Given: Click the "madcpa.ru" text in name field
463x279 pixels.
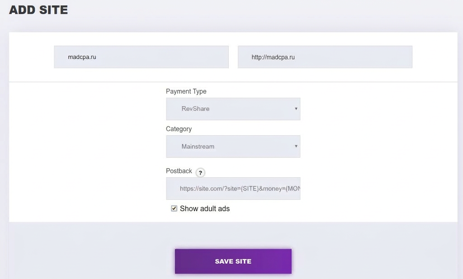Looking at the screenshot, I should pyautogui.click(x=82, y=57).
